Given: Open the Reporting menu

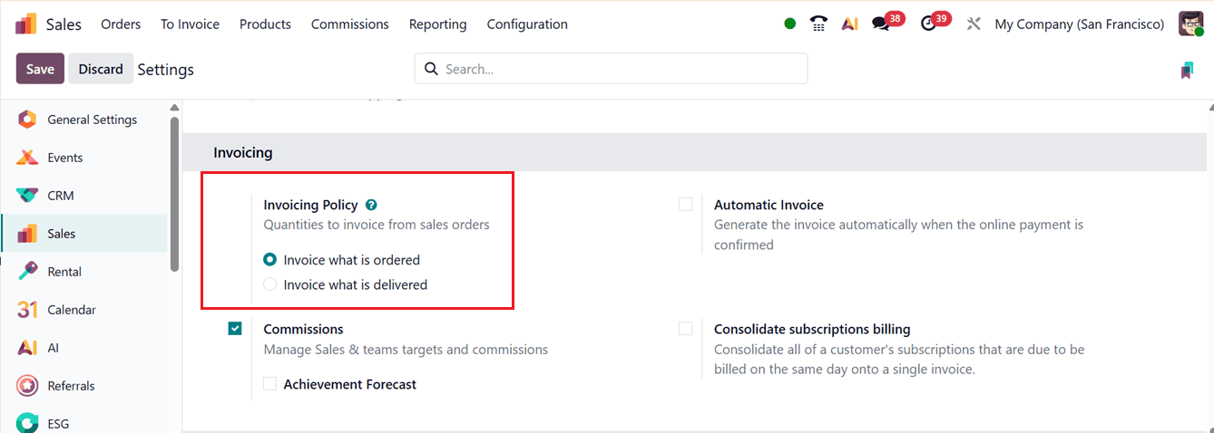Looking at the screenshot, I should click(x=437, y=24).
